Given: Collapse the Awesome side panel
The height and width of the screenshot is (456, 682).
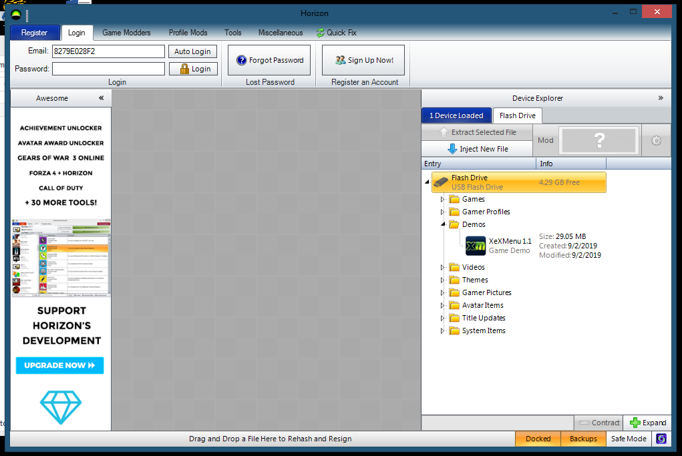Looking at the screenshot, I should coord(102,98).
